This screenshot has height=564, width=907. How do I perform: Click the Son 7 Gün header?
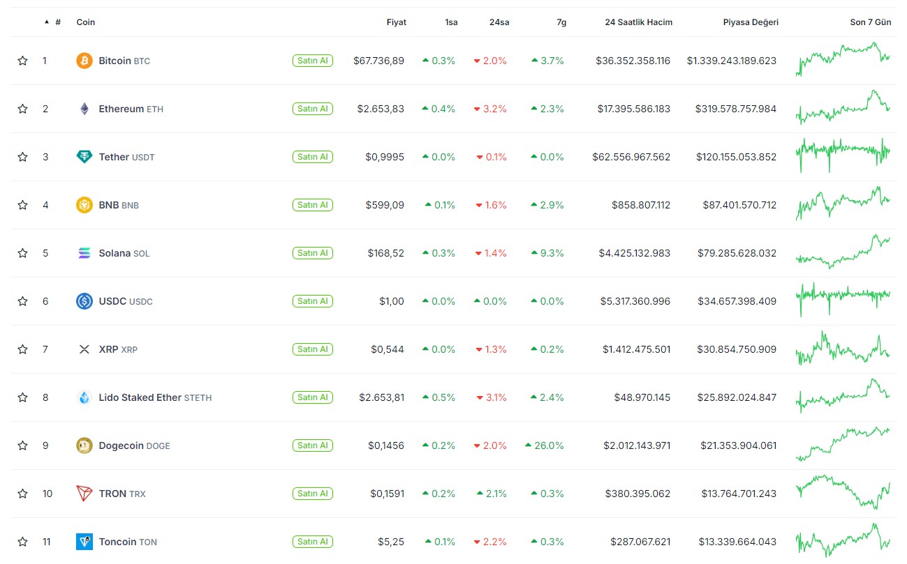click(871, 22)
